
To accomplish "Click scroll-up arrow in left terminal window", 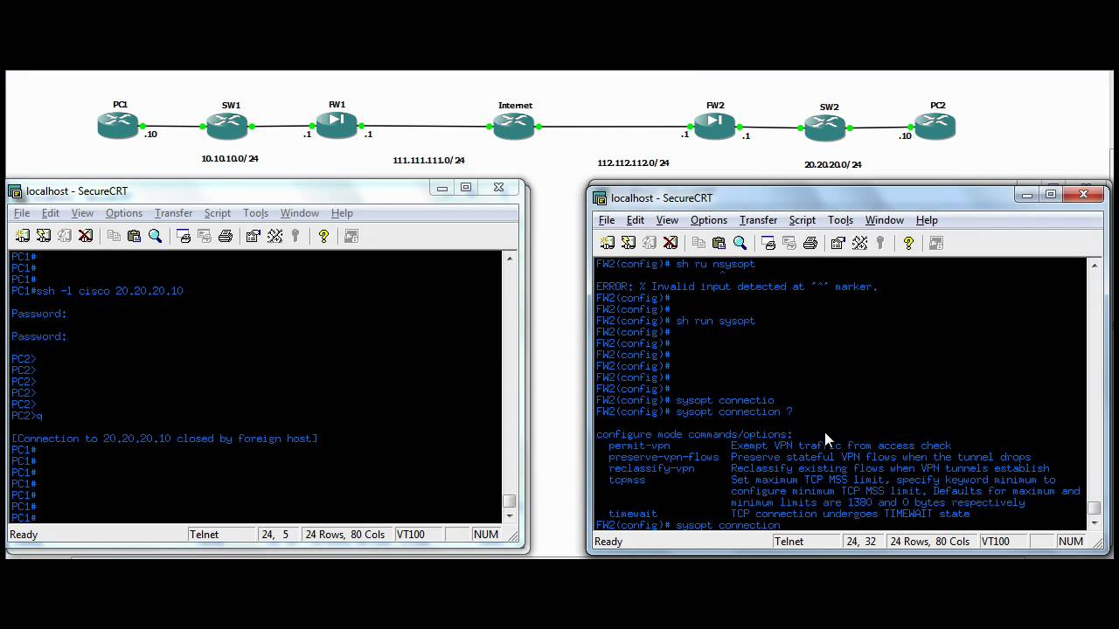I will (x=510, y=259).
